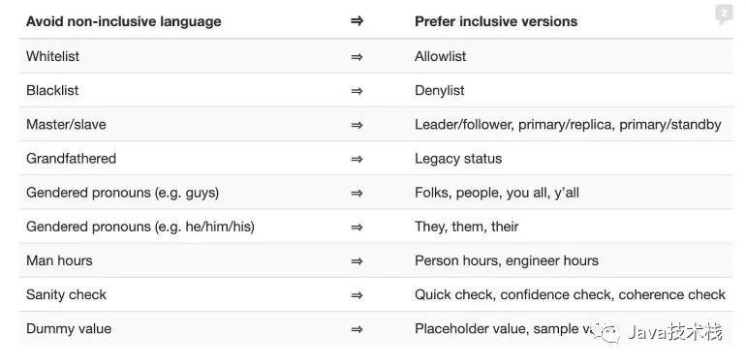Select the 'Leader/follower, primary/replica' cell
The height and width of the screenshot is (364, 746).
(568, 125)
